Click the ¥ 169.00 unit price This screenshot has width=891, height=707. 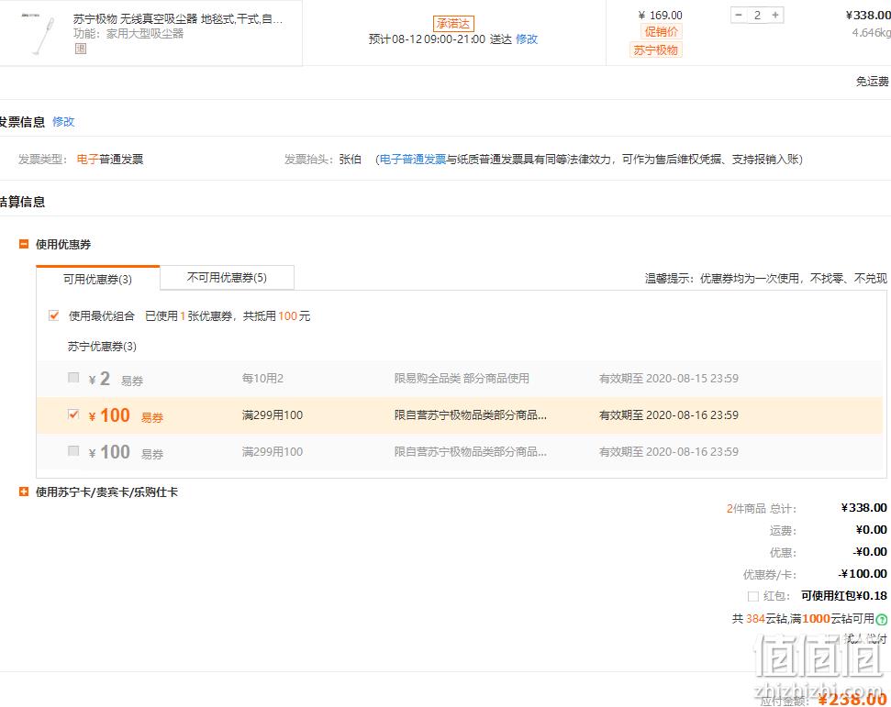[x=661, y=16]
